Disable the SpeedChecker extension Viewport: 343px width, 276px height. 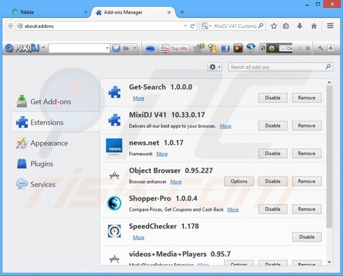[306, 237]
